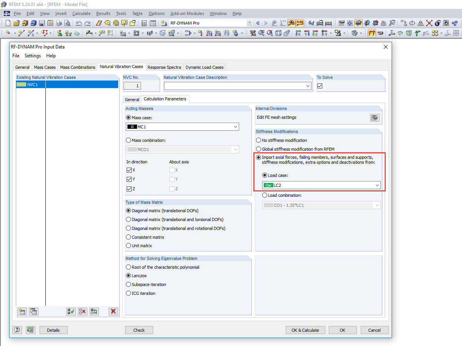Image resolution: width=462 pixels, height=346 pixels.
Task: Click the isometric wireframe cube icon
Action: pos(278,33)
